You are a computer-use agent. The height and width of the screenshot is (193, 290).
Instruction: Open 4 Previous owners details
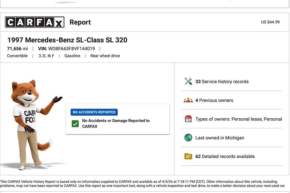(214, 100)
